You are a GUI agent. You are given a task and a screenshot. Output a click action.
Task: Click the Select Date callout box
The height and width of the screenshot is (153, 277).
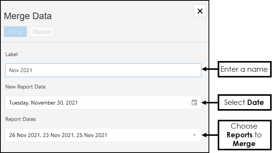coord(244,103)
